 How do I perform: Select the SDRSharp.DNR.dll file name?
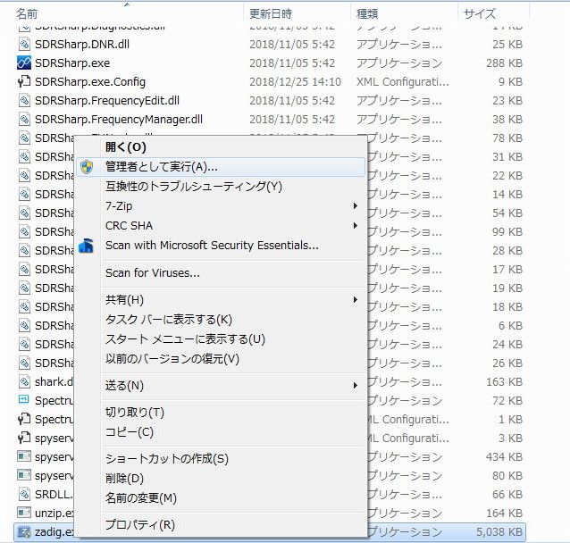(x=82, y=45)
